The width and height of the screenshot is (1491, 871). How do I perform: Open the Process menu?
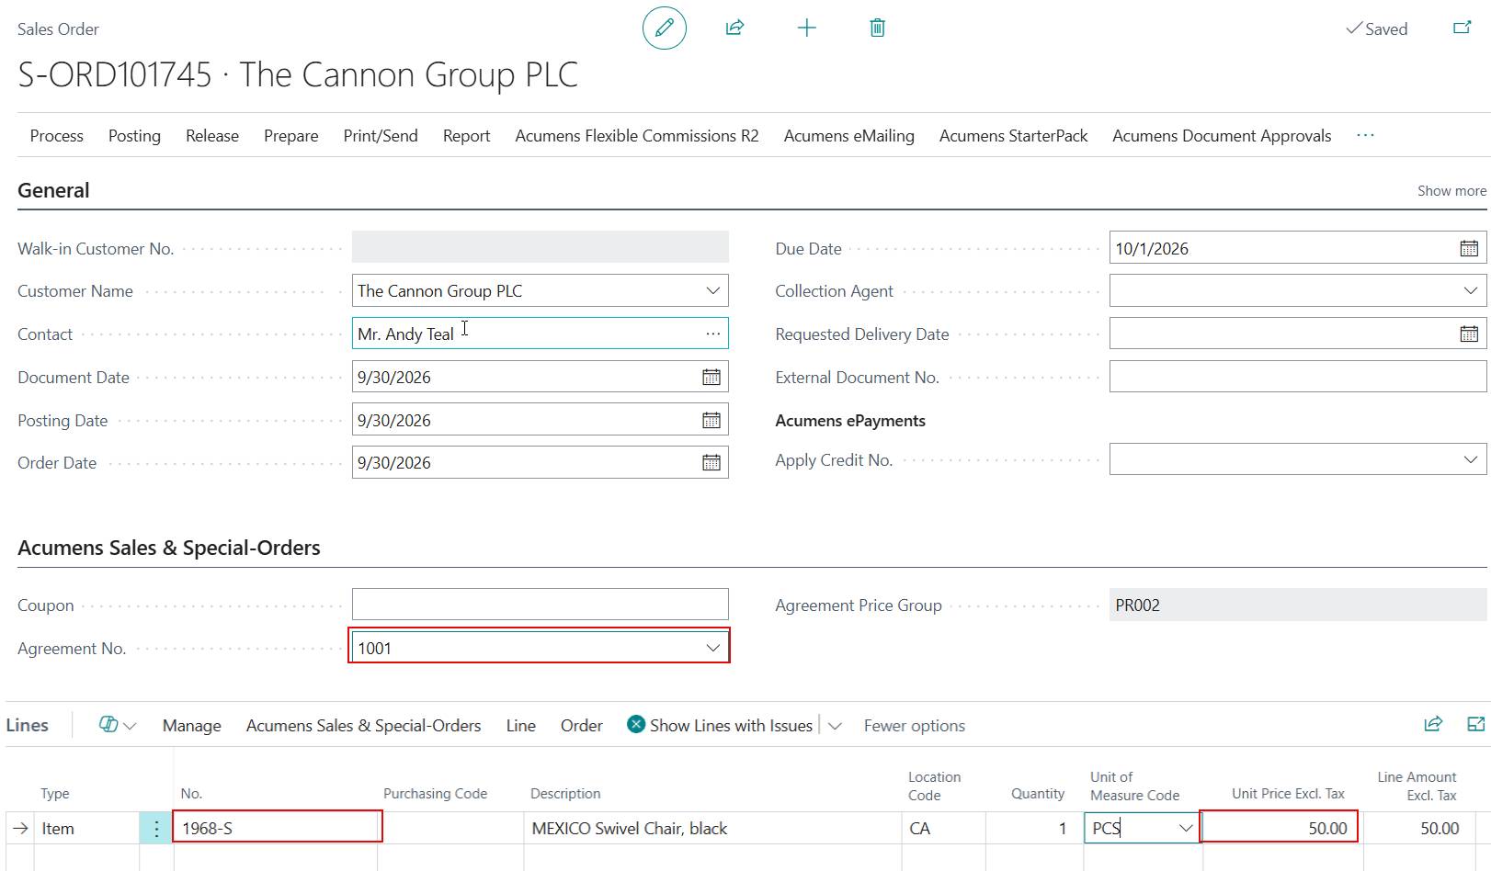tap(57, 136)
